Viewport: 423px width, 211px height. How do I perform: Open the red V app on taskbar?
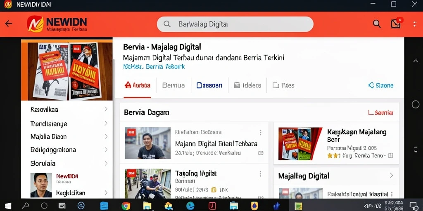point(212,206)
